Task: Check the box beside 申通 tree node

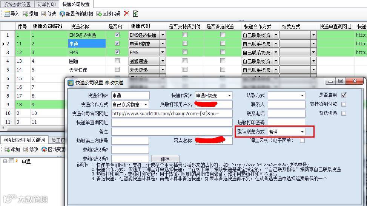Action: [11, 161]
